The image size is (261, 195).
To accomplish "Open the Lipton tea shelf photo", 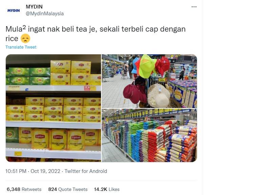I will point(53,108).
